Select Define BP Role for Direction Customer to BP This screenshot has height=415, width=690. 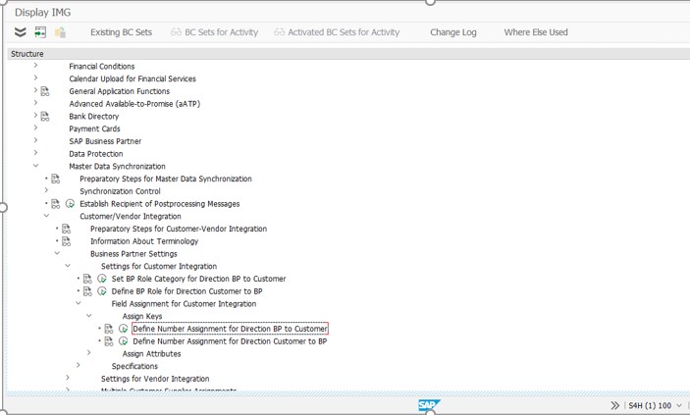coord(187,291)
